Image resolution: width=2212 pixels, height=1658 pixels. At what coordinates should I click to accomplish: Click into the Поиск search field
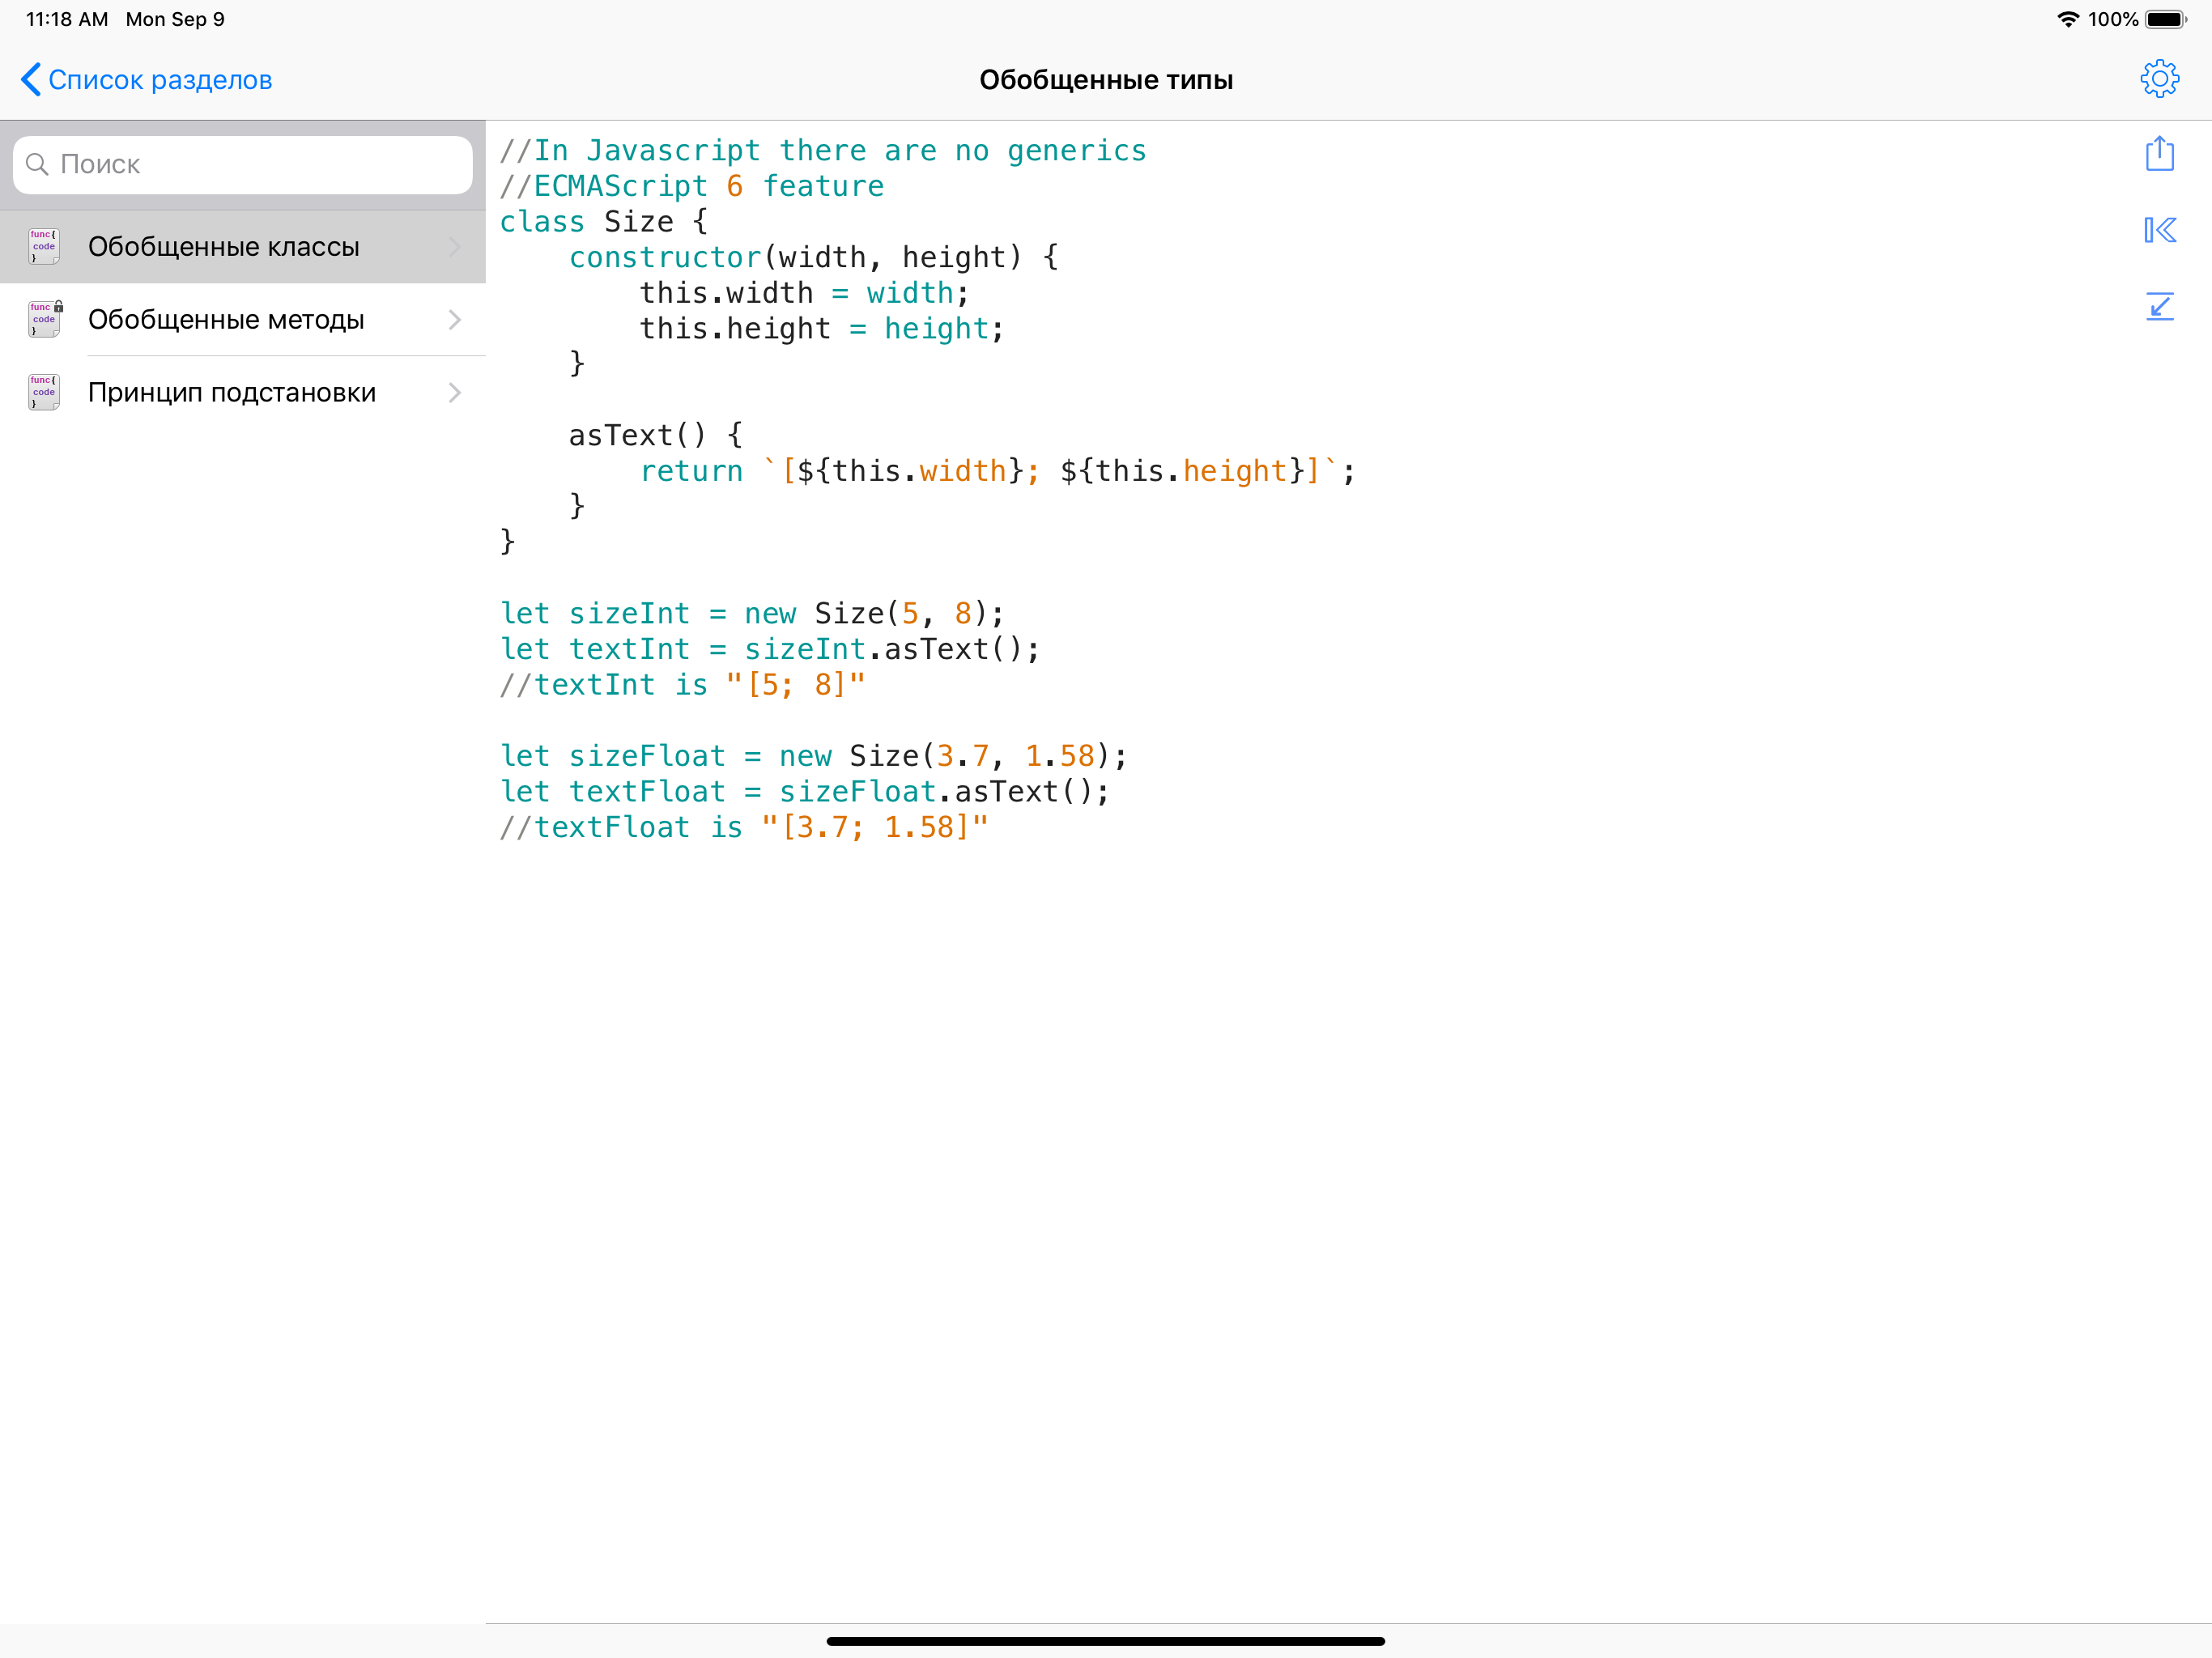coord(260,164)
